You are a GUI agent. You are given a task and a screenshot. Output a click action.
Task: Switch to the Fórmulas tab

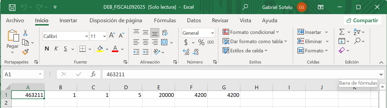click(165, 20)
